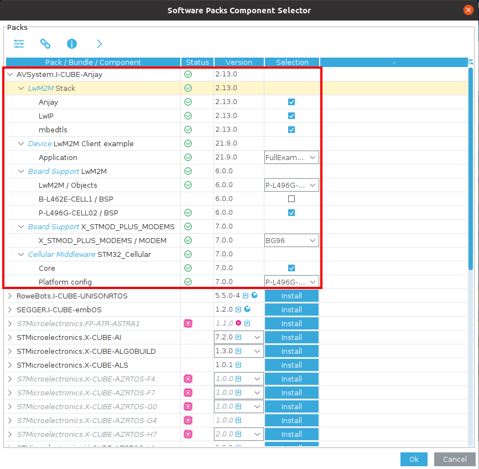This screenshot has height=469, width=479.
Task: Click the Status column header
Action: 197,62
